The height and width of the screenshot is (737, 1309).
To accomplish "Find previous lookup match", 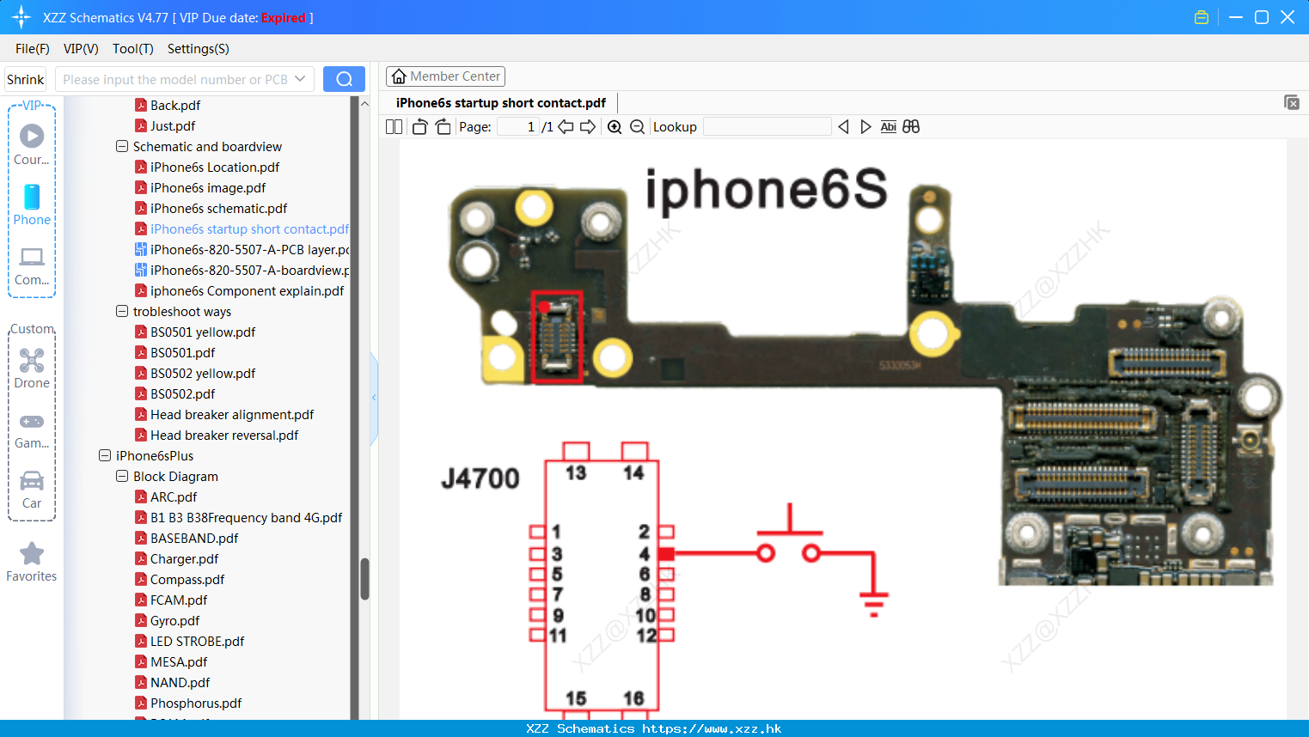I will [843, 126].
